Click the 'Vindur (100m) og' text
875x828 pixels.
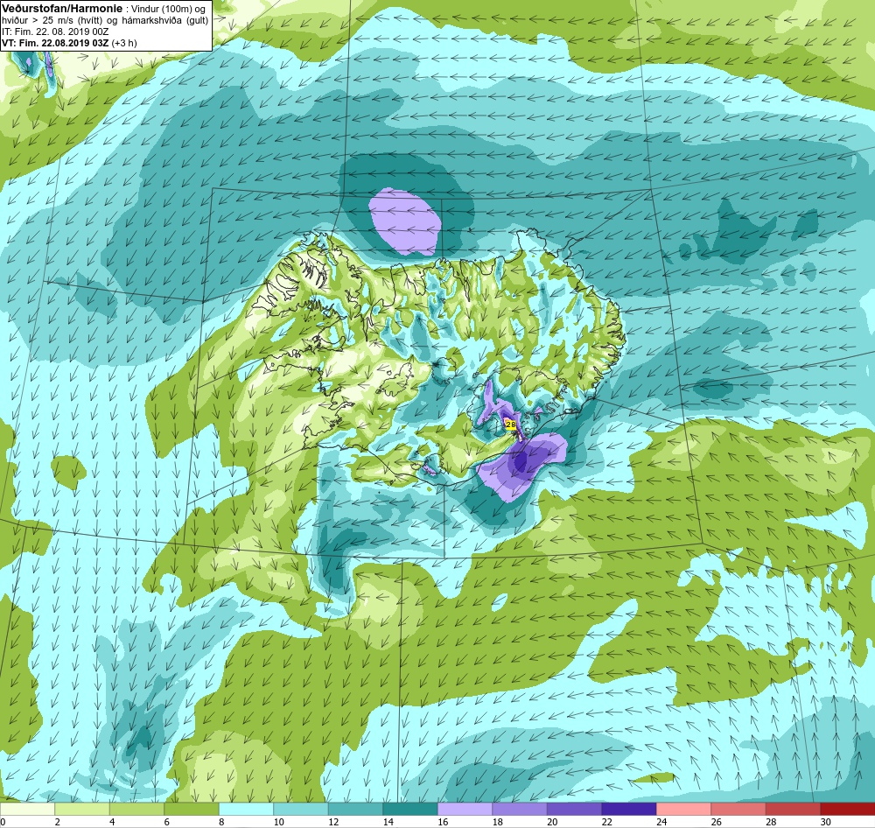pyautogui.click(x=167, y=9)
